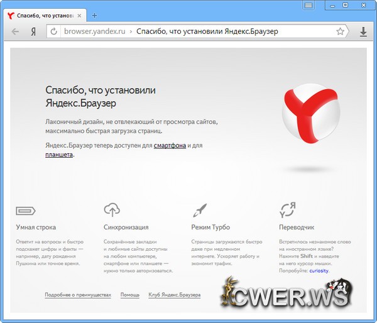377x323 pixels.
Task: Select the Спасибо, что установили tab
Action: (x=45, y=16)
